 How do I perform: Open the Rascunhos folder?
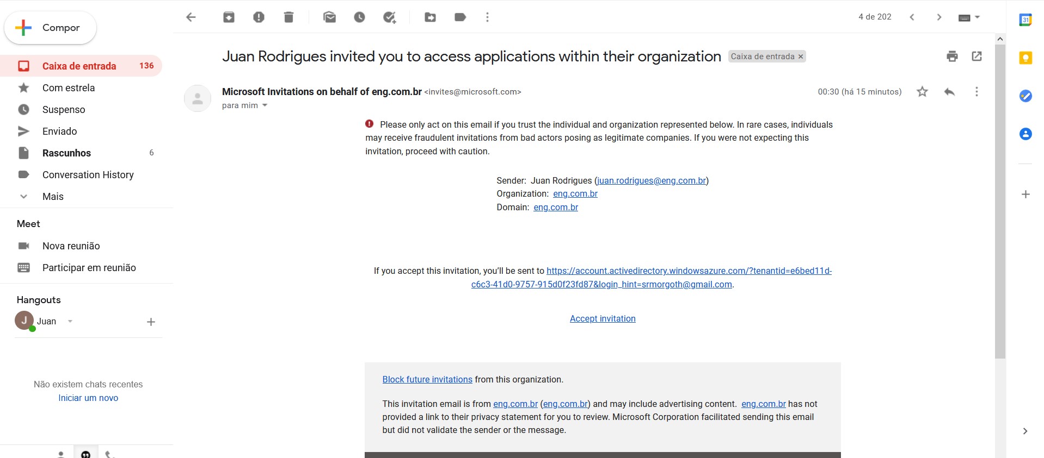tap(81, 153)
